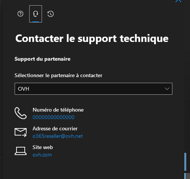The height and width of the screenshot is (179, 190).
Task: Call the 00000000000000 phone number link
Action: 54,117
